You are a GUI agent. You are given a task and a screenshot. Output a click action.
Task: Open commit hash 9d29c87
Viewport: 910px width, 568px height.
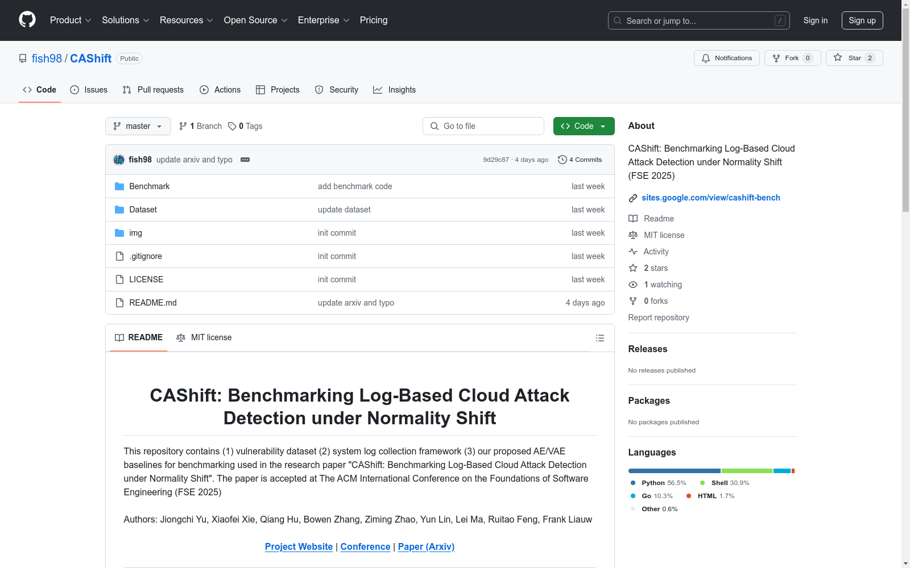click(496, 160)
